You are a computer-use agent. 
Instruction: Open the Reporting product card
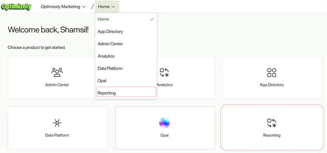point(272,128)
